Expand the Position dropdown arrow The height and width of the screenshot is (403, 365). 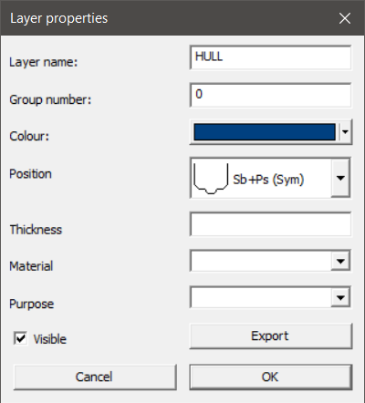340,178
